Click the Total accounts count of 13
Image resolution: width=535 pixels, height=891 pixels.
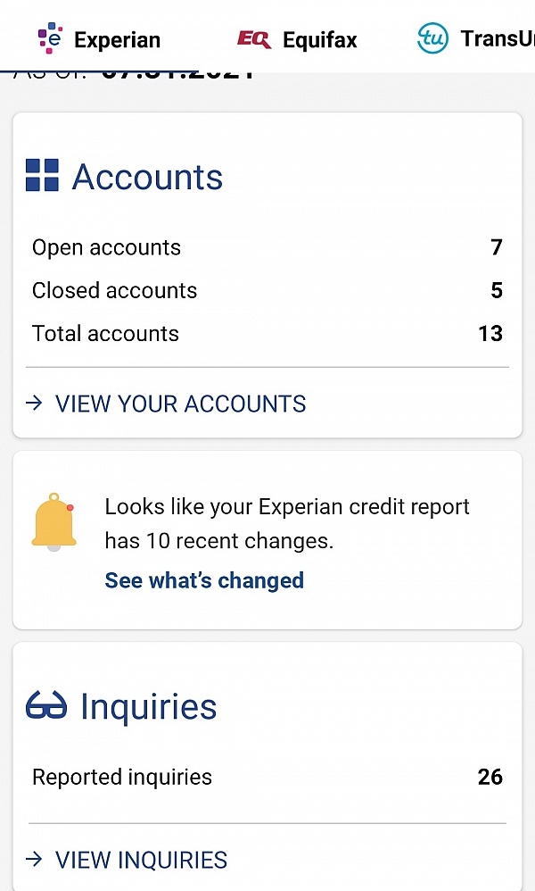(x=490, y=333)
